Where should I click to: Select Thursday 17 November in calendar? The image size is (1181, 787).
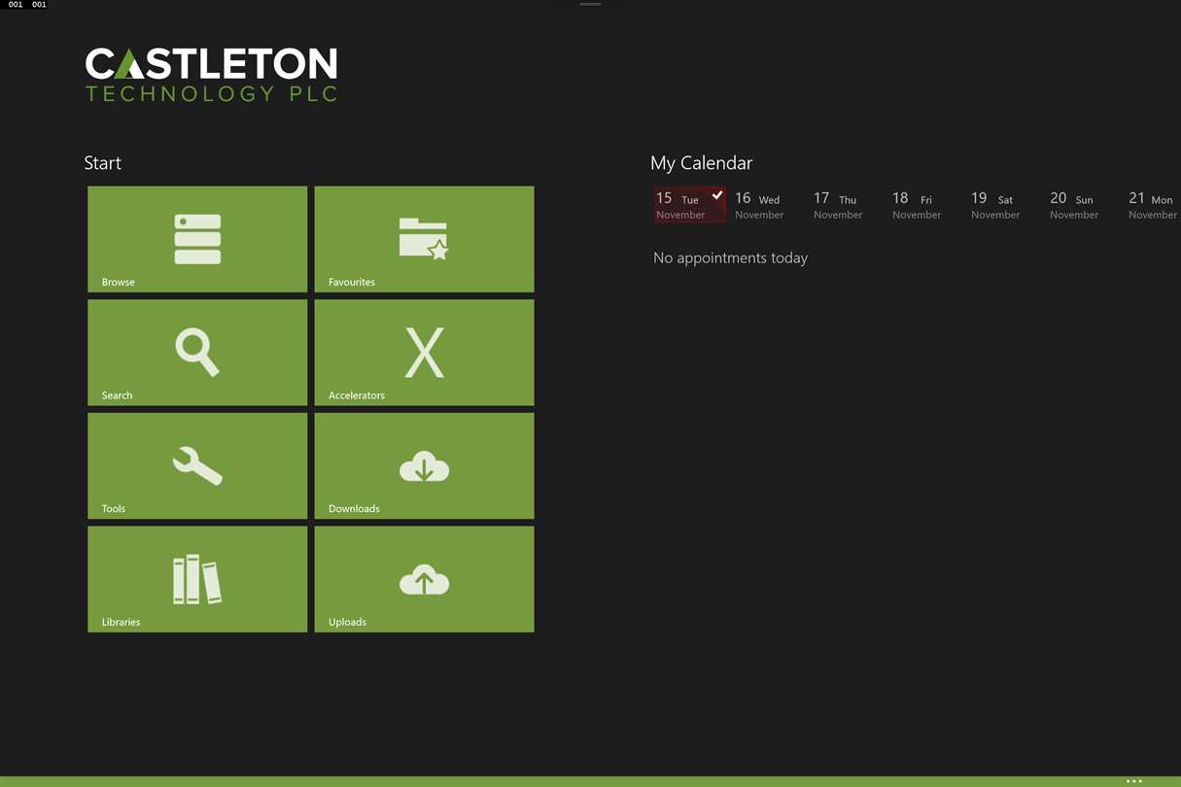click(x=838, y=205)
